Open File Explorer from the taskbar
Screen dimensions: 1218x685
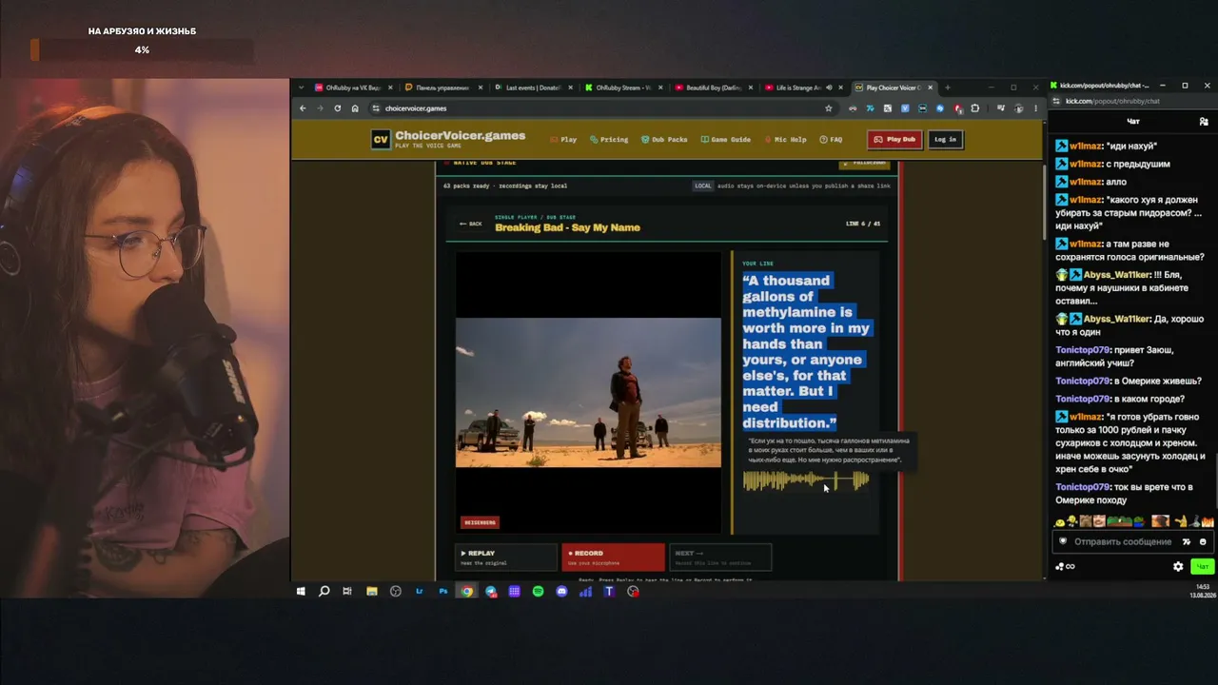tap(372, 591)
